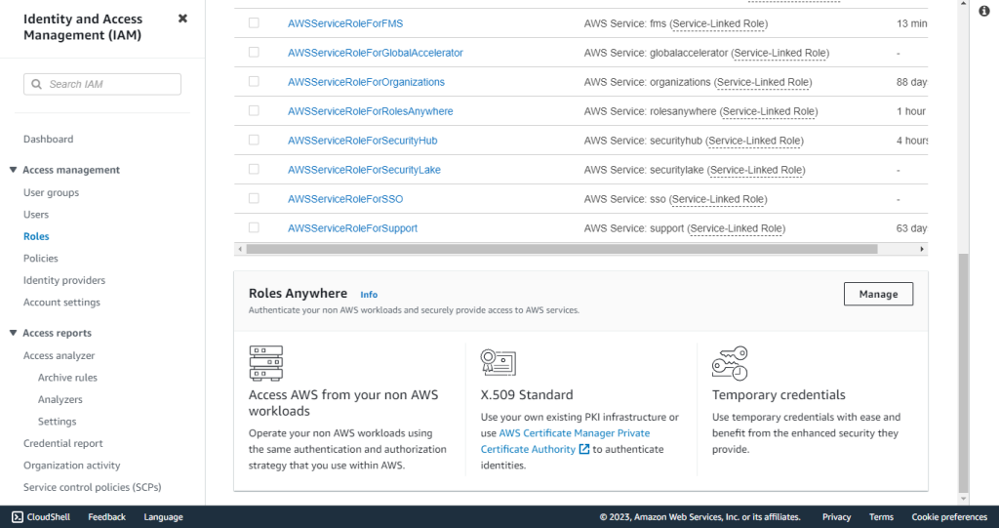Select the AWSServiceRoleForSSO checkbox

tap(254, 198)
